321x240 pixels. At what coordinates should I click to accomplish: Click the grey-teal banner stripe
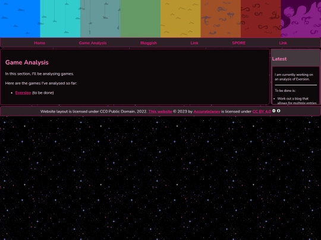click(100, 18)
